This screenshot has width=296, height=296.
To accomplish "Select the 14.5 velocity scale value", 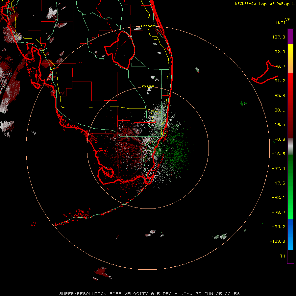I will tap(280, 125).
